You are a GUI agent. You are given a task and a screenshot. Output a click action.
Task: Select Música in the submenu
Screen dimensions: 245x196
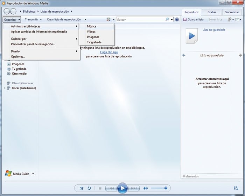tap(97, 26)
